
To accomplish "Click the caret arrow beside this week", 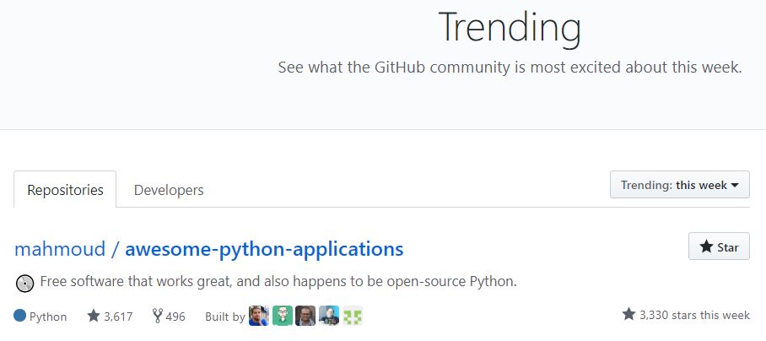I will pyautogui.click(x=736, y=186).
